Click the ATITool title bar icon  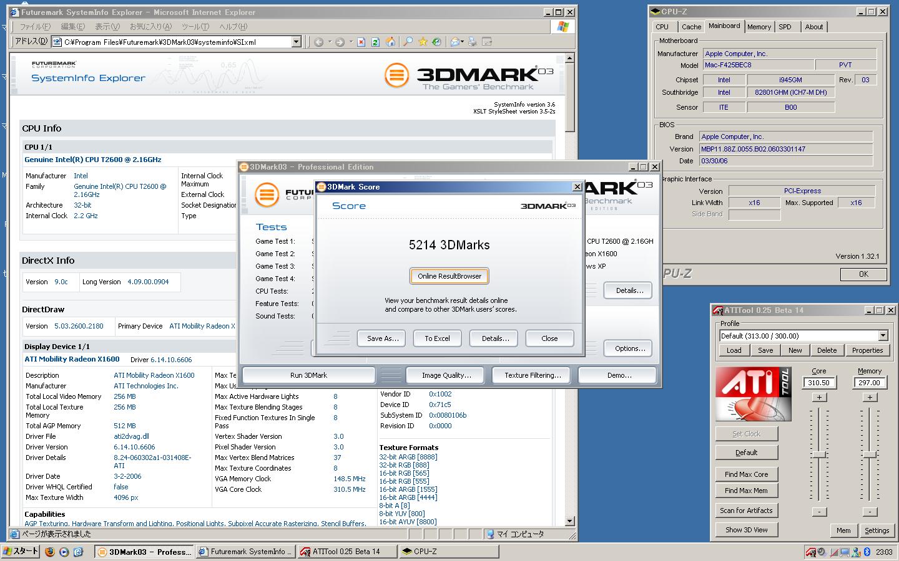point(718,310)
